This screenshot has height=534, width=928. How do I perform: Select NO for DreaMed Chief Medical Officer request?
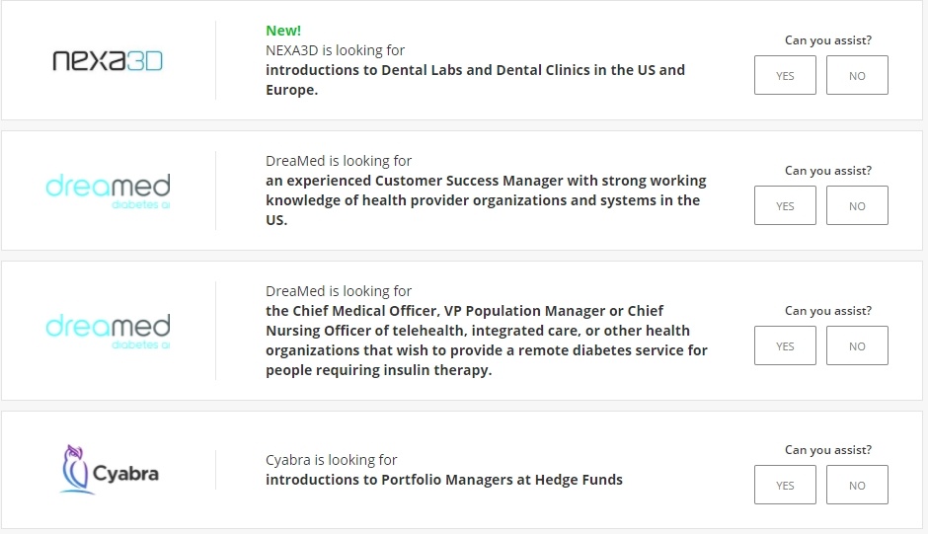857,345
